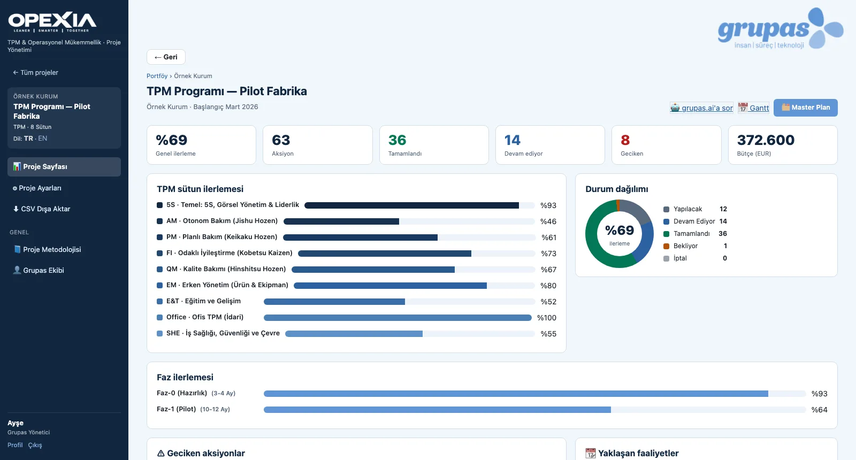
Task: Open the grupas.ai'a sor link
Action: [x=702, y=108]
